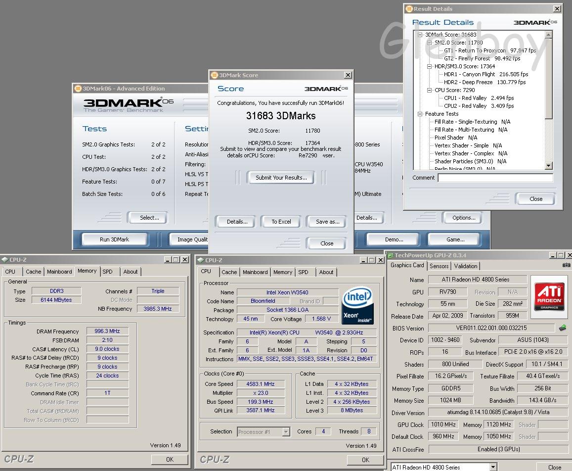
Task: Collapse the HDR/SM3.0 Score tree node
Action: point(430,66)
